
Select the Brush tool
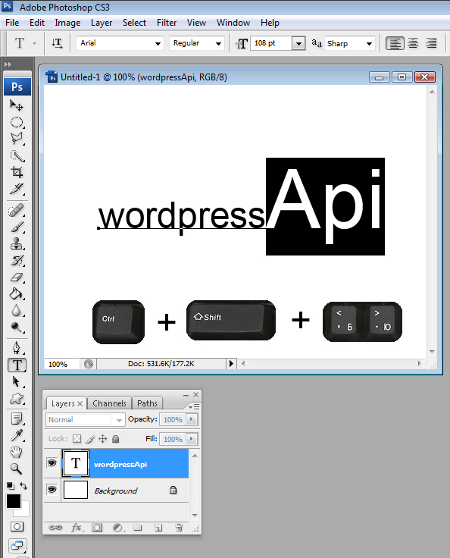pos(17,227)
